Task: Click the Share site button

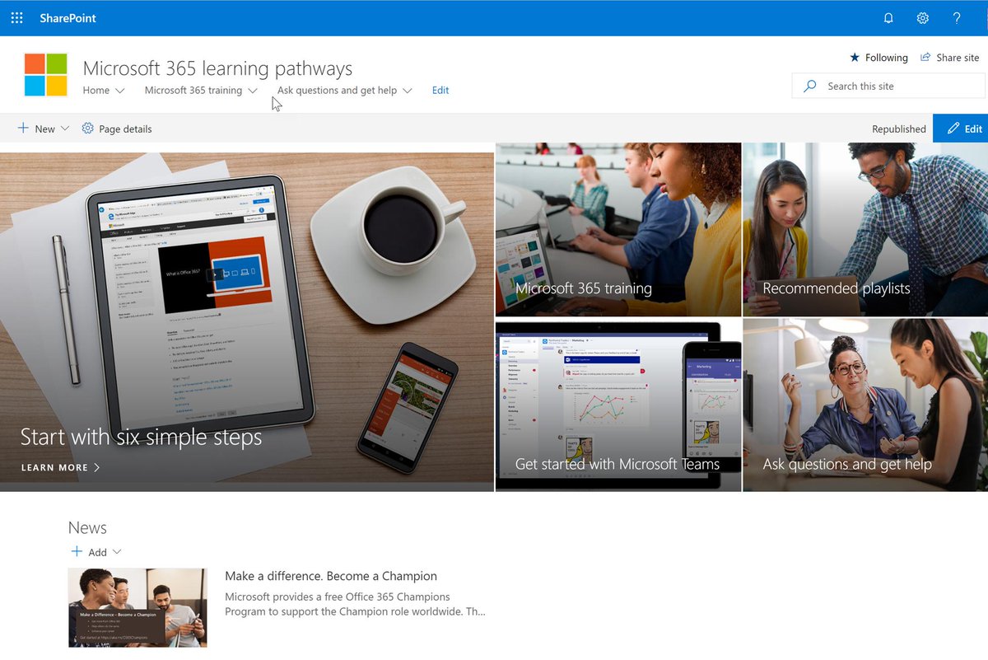Action: pyautogui.click(x=949, y=58)
